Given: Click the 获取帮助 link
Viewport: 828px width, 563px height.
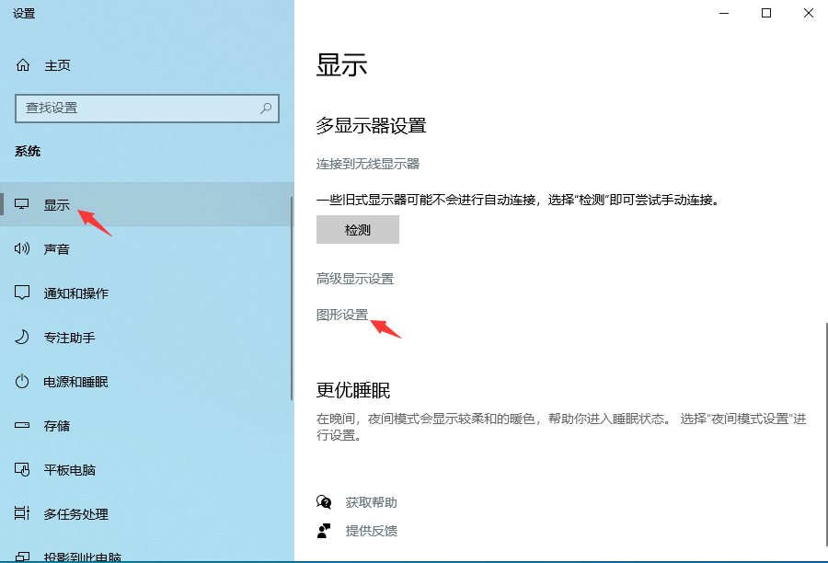Looking at the screenshot, I should [x=372, y=502].
